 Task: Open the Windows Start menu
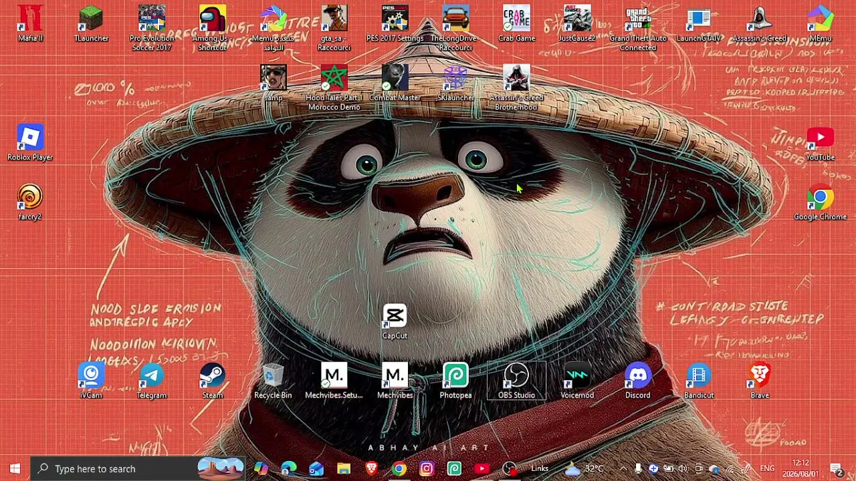pyautogui.click(x=15, y=468)
